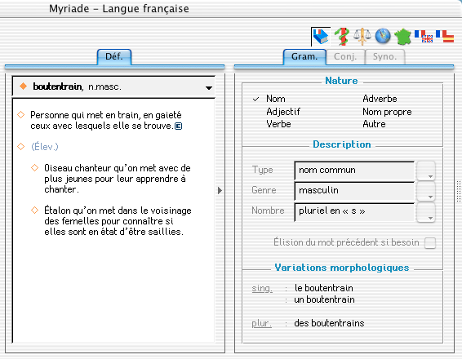Click the (Élev.) domain link
Image resolution: width=462 pixels, height=359 pixels.
pos(45,146)
